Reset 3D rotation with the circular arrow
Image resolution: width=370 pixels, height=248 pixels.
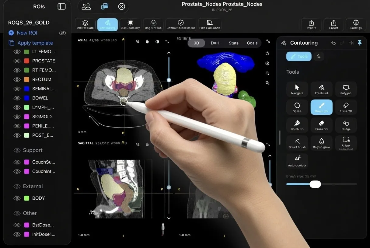click(x=267, y=54)
